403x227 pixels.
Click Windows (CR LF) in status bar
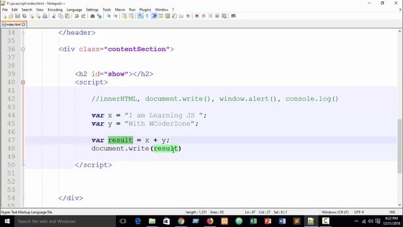tap(335, 212)
